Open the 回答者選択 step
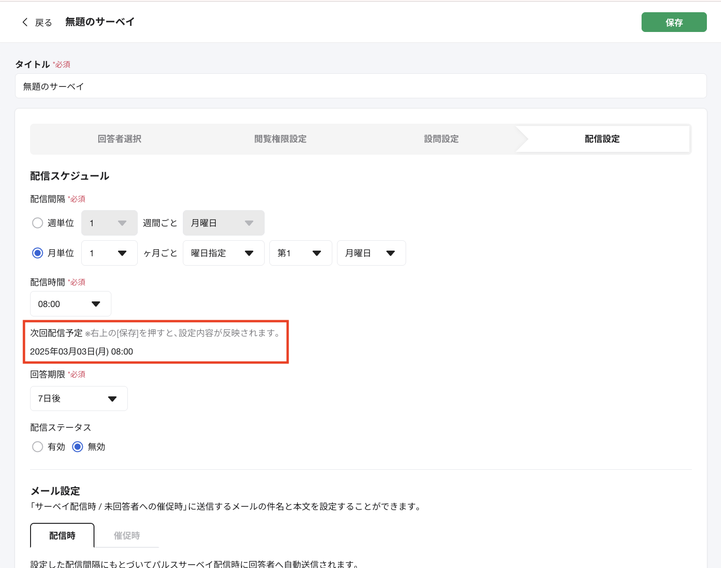 click(x=119, y=139)
